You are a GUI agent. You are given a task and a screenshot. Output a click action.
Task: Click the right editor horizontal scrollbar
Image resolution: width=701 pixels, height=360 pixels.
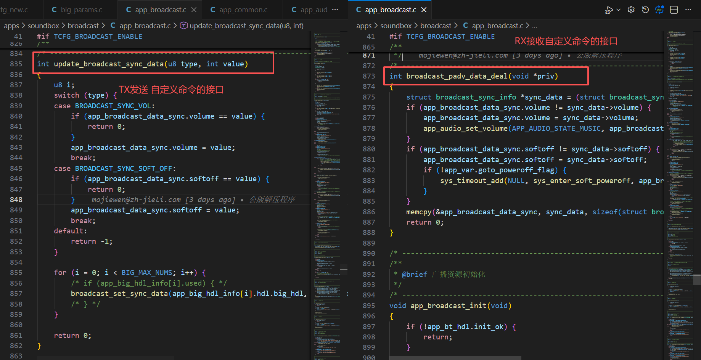[455, 358]
